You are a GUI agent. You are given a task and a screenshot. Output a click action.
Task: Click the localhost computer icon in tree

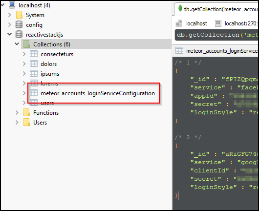12,5
